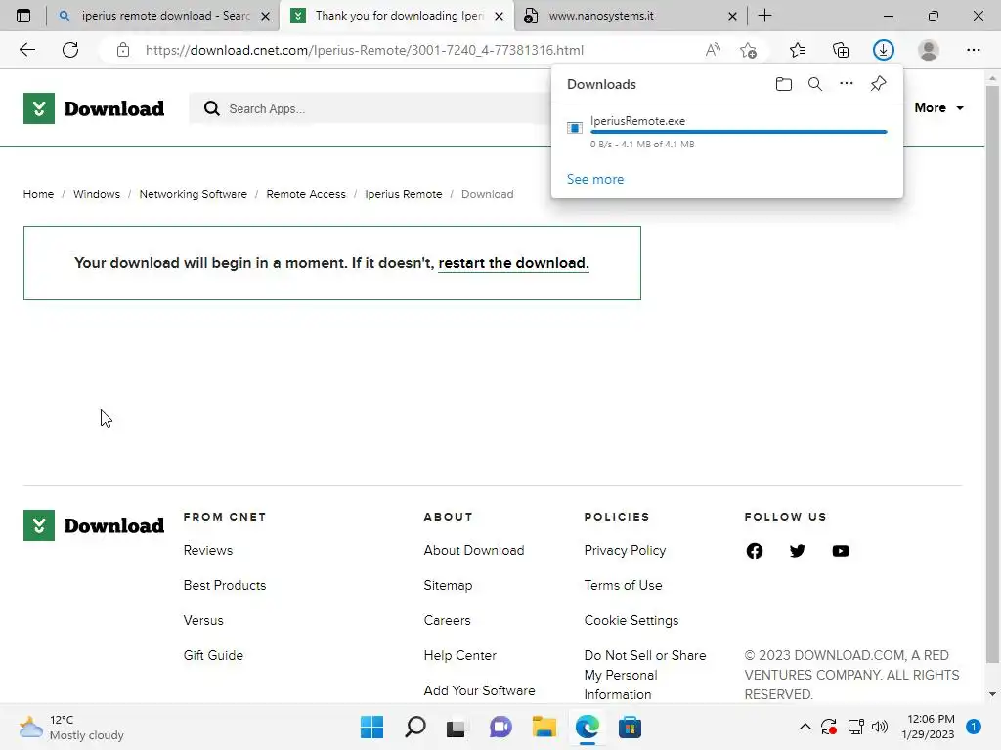Open Privacy Policy footer link
This screenshot has height=750, width=1001.
[x=625, y=551]
